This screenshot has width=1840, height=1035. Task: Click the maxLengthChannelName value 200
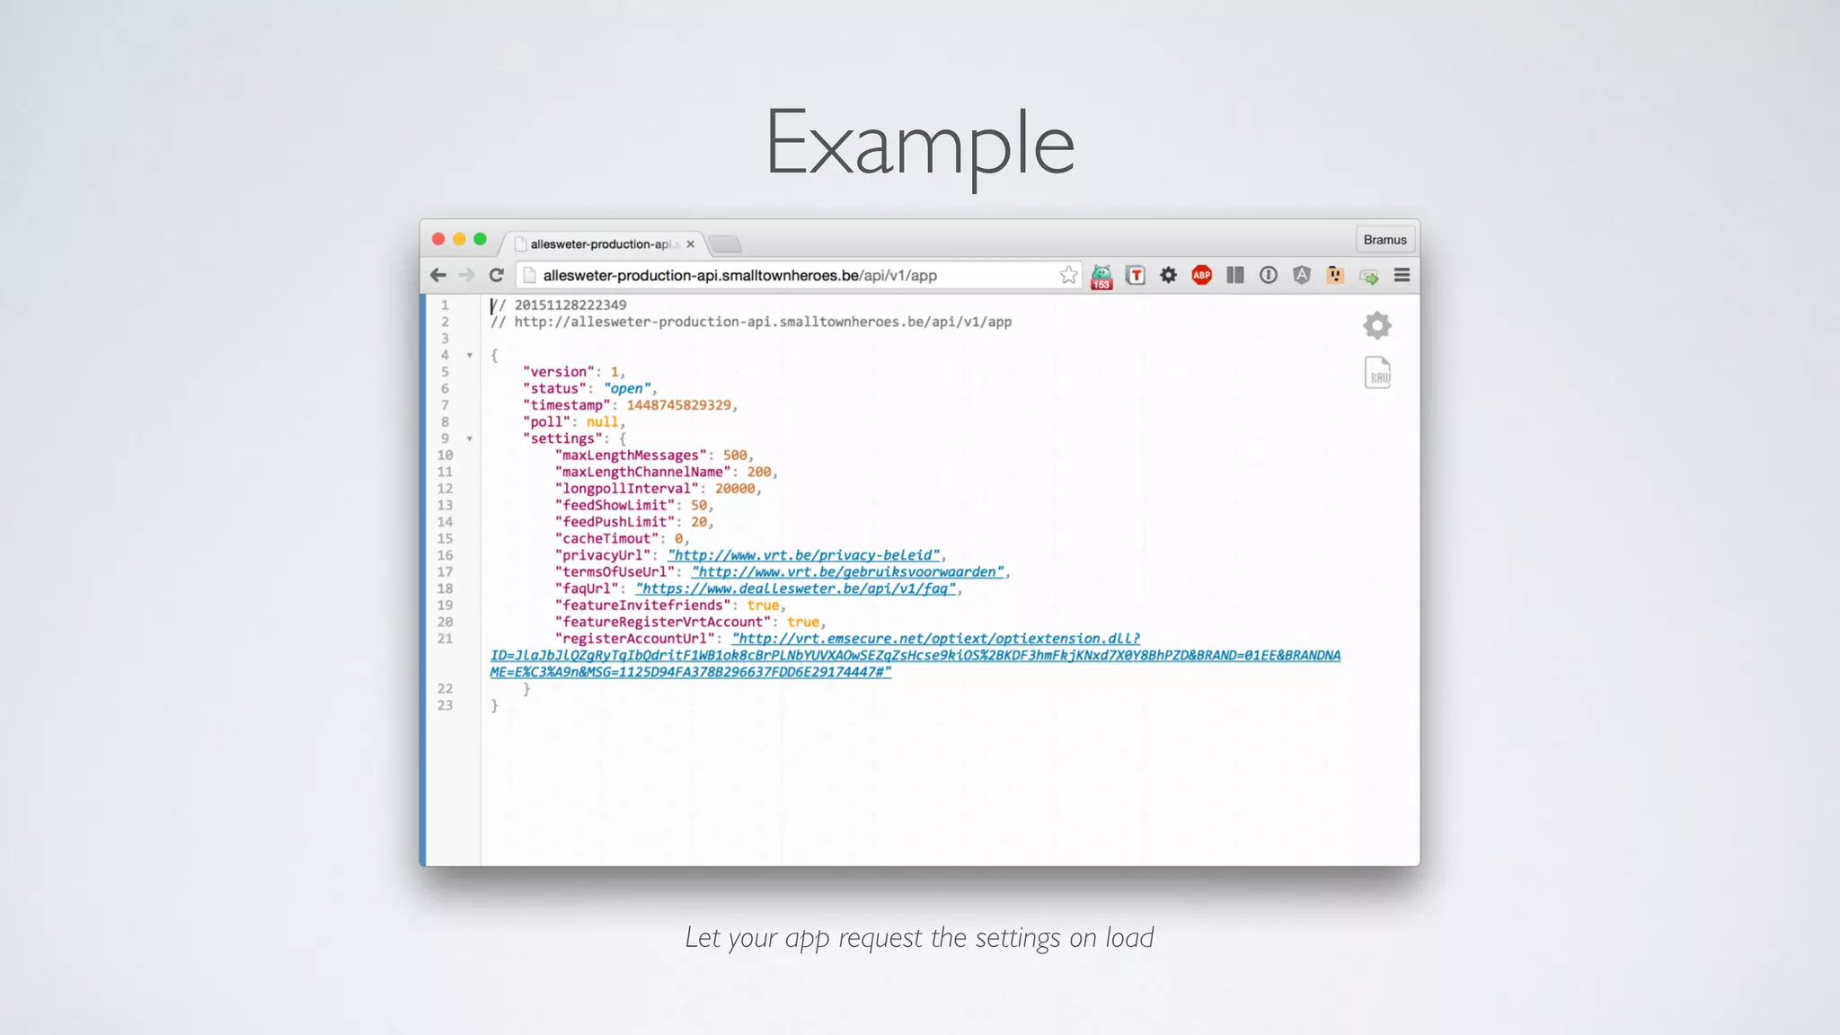[x=759, y=473]
